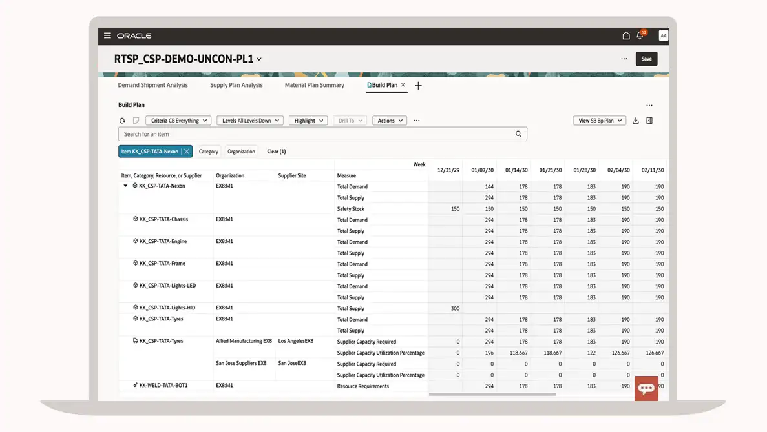This screenshot has height=432, width=767.
Task: Open the Levels All Levels Down dropdown
Action: pos(250,121)
